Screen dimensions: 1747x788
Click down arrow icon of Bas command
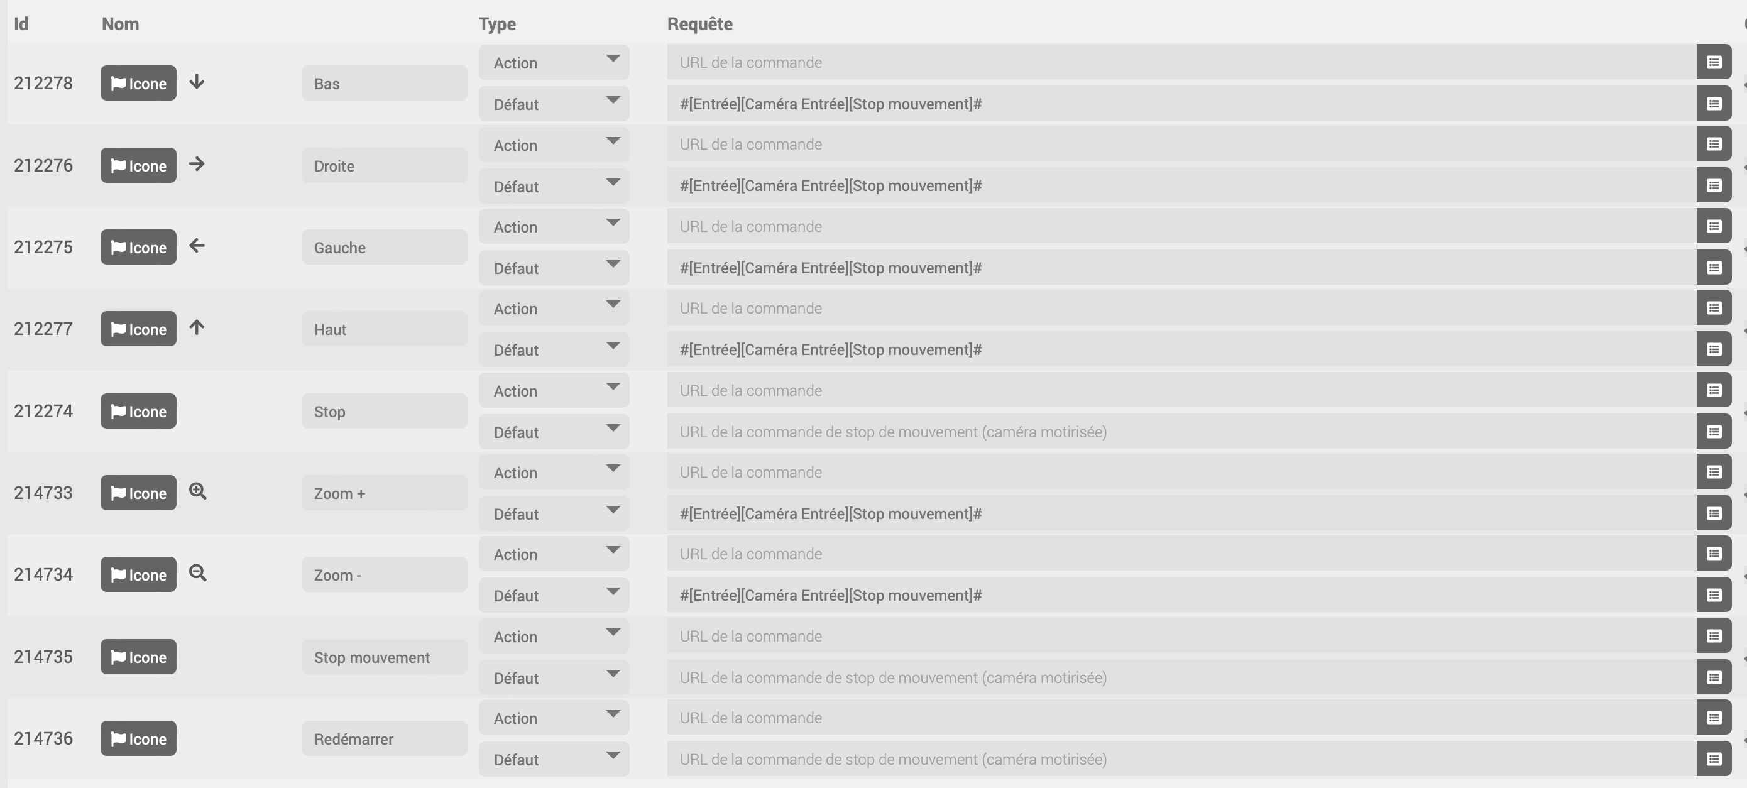197,82
